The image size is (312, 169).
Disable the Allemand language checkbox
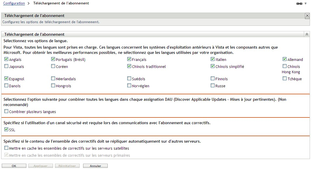pos(284,59)
